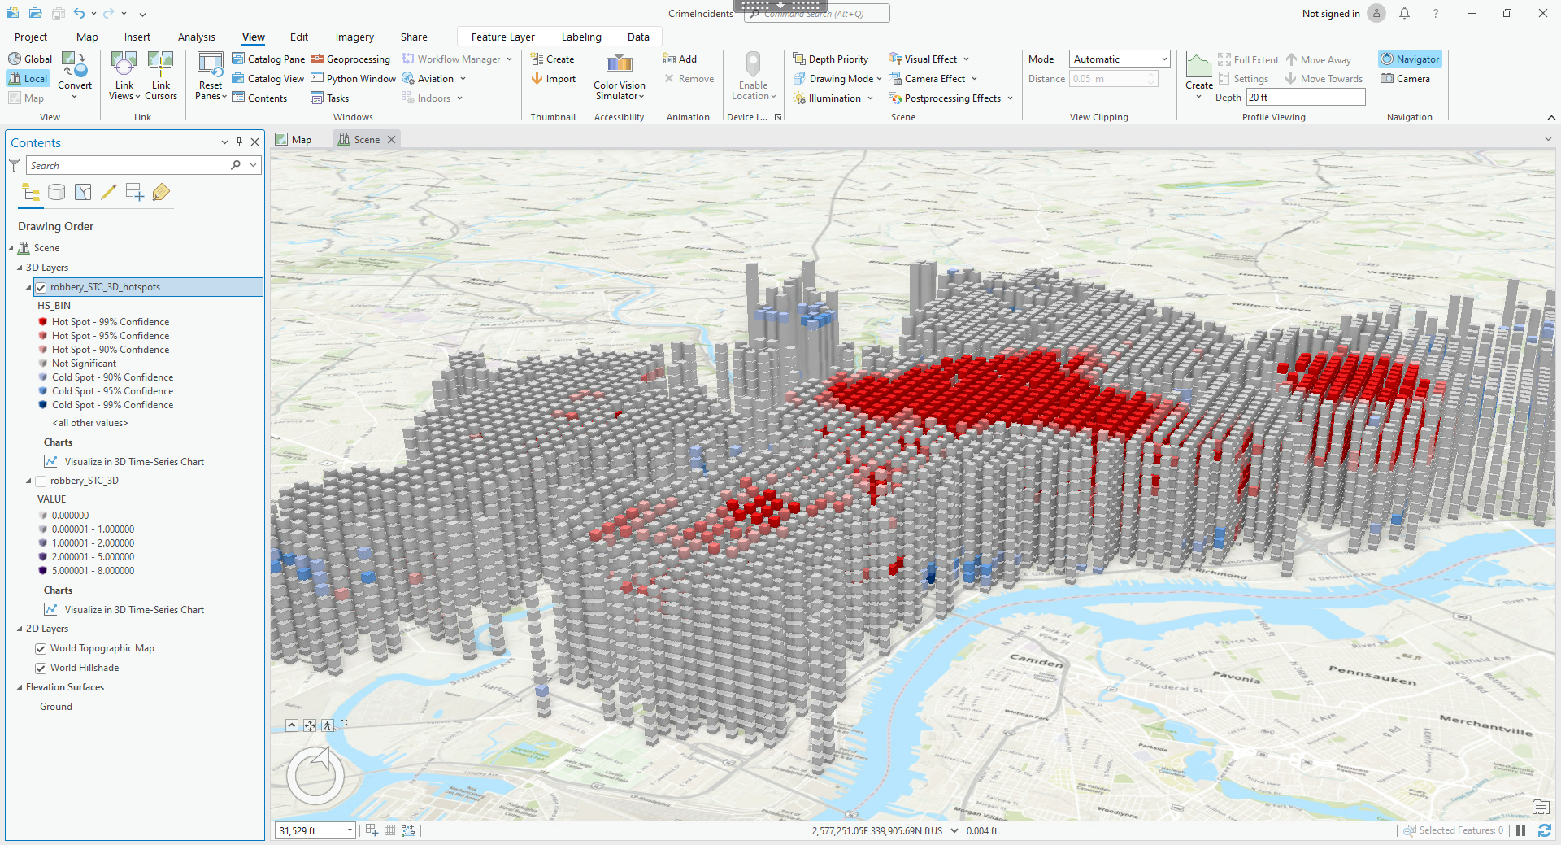Open the Catalog Pane
This screenshot has height=845, width=1561.
pos(268,59)
